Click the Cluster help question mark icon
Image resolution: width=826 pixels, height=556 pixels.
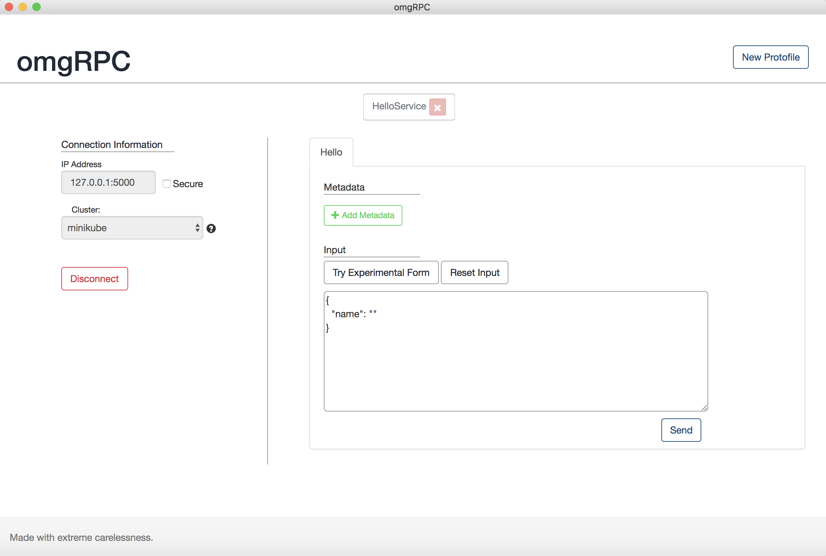211,228
